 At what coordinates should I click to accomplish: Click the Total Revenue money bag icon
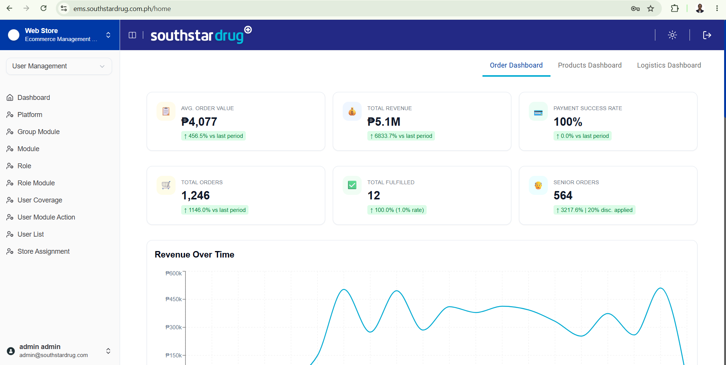pos(352,111)
